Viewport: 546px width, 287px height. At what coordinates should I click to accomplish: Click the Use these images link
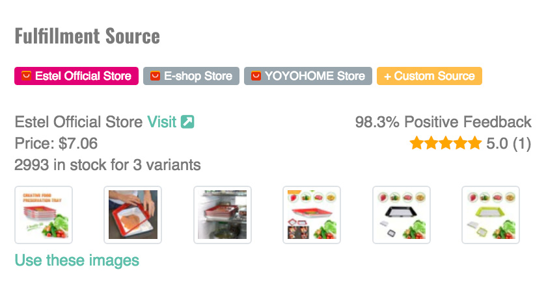(77, 260)
